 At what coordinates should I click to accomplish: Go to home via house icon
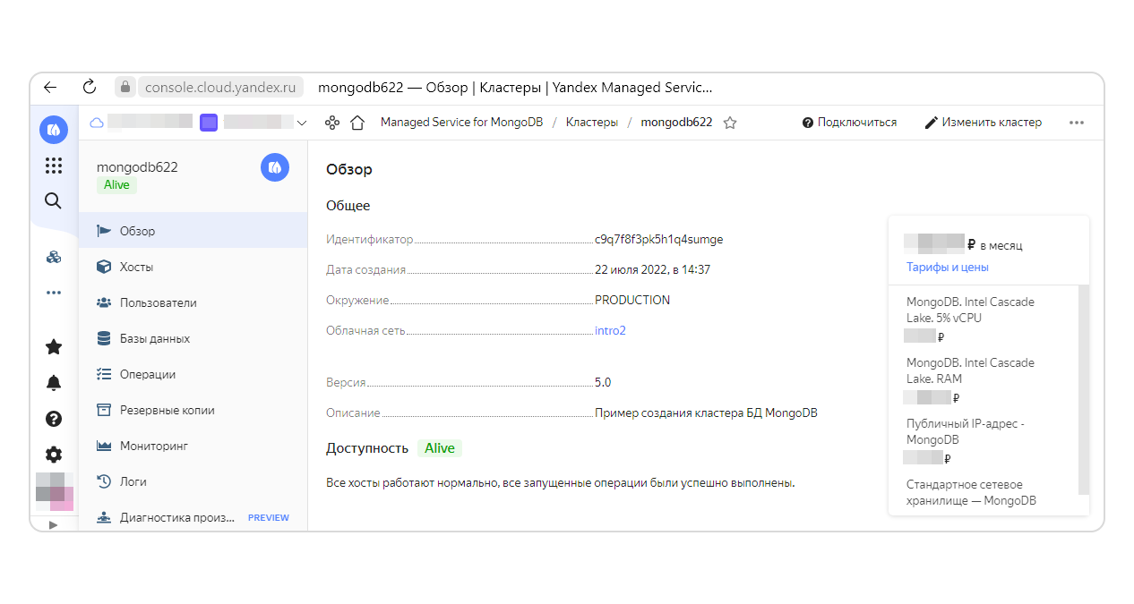(357, 123)
